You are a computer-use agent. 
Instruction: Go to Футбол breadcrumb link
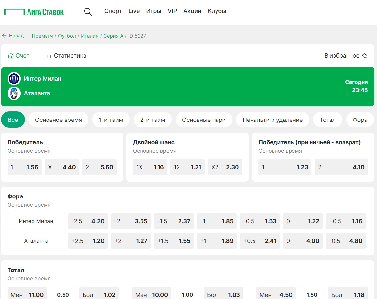tap(67, 36)
